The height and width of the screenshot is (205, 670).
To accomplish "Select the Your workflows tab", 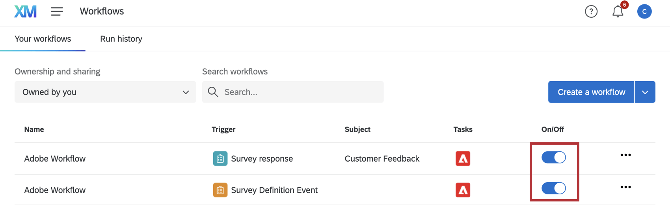I will (43, 39).
